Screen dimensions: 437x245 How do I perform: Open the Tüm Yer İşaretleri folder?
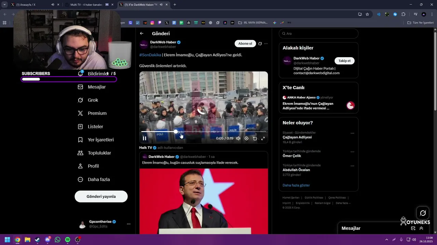click(420, 23)
